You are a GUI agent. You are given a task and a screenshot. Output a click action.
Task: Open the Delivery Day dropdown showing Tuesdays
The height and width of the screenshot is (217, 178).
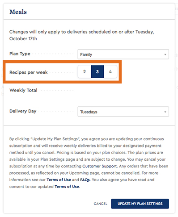(123, 112)
